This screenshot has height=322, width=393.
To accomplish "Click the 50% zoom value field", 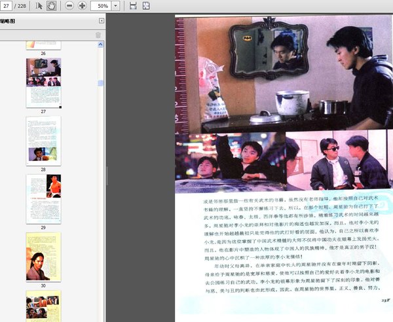I will [x=101, y=6].
